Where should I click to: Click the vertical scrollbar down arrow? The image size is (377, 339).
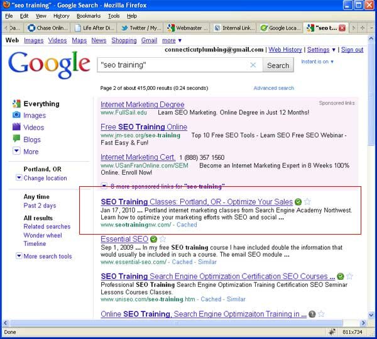point(371,314)
